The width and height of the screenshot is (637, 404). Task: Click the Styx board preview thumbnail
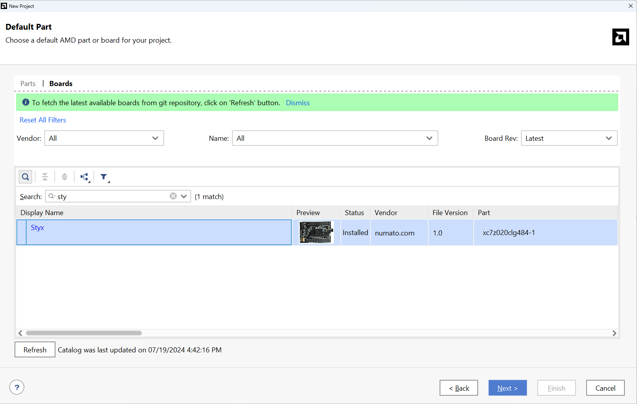tap(316, 232)
